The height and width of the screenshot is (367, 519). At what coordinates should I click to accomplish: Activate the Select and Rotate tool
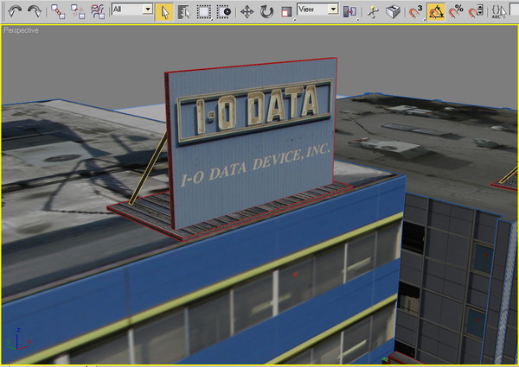pos(266,12)
